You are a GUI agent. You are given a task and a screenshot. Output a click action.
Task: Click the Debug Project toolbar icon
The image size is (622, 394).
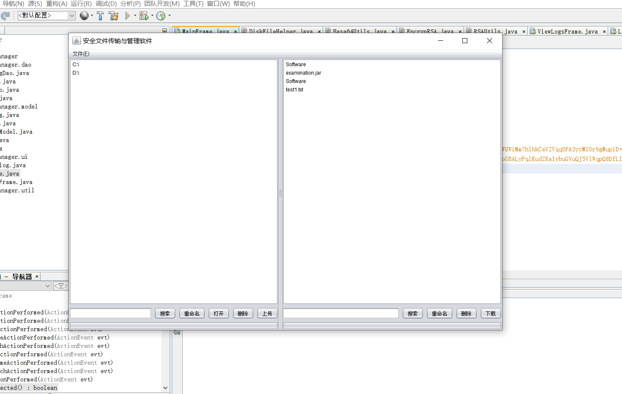(x=144, y=16)
